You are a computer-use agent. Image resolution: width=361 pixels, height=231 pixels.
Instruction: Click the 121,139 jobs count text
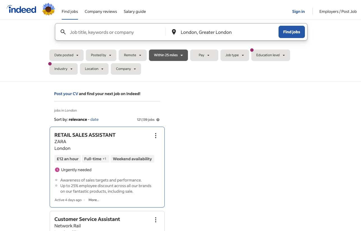pos(146,120)
